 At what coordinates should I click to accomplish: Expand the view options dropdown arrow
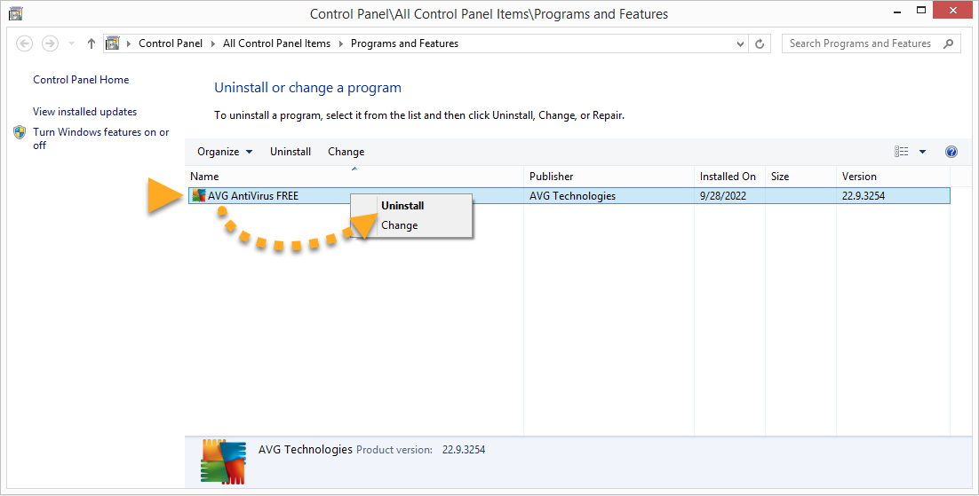coord(922,152)
